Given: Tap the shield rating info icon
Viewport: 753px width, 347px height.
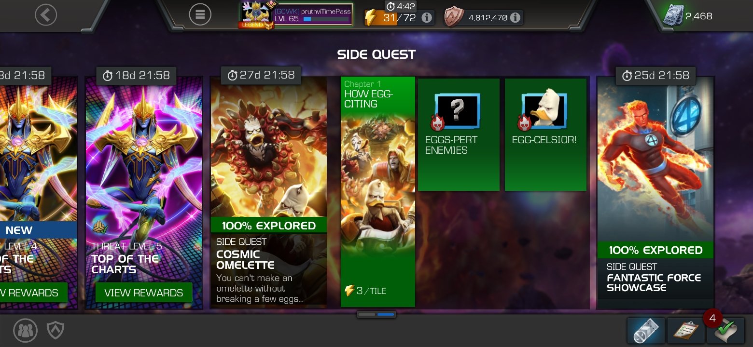Looking at the screenshot, I should [x=515, y=18].
